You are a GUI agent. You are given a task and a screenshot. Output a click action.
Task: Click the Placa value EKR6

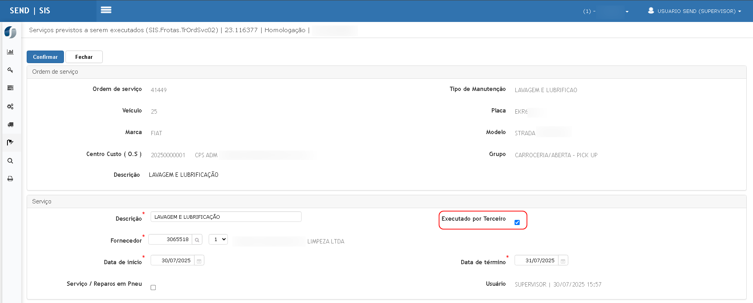(x=521, y=112)
